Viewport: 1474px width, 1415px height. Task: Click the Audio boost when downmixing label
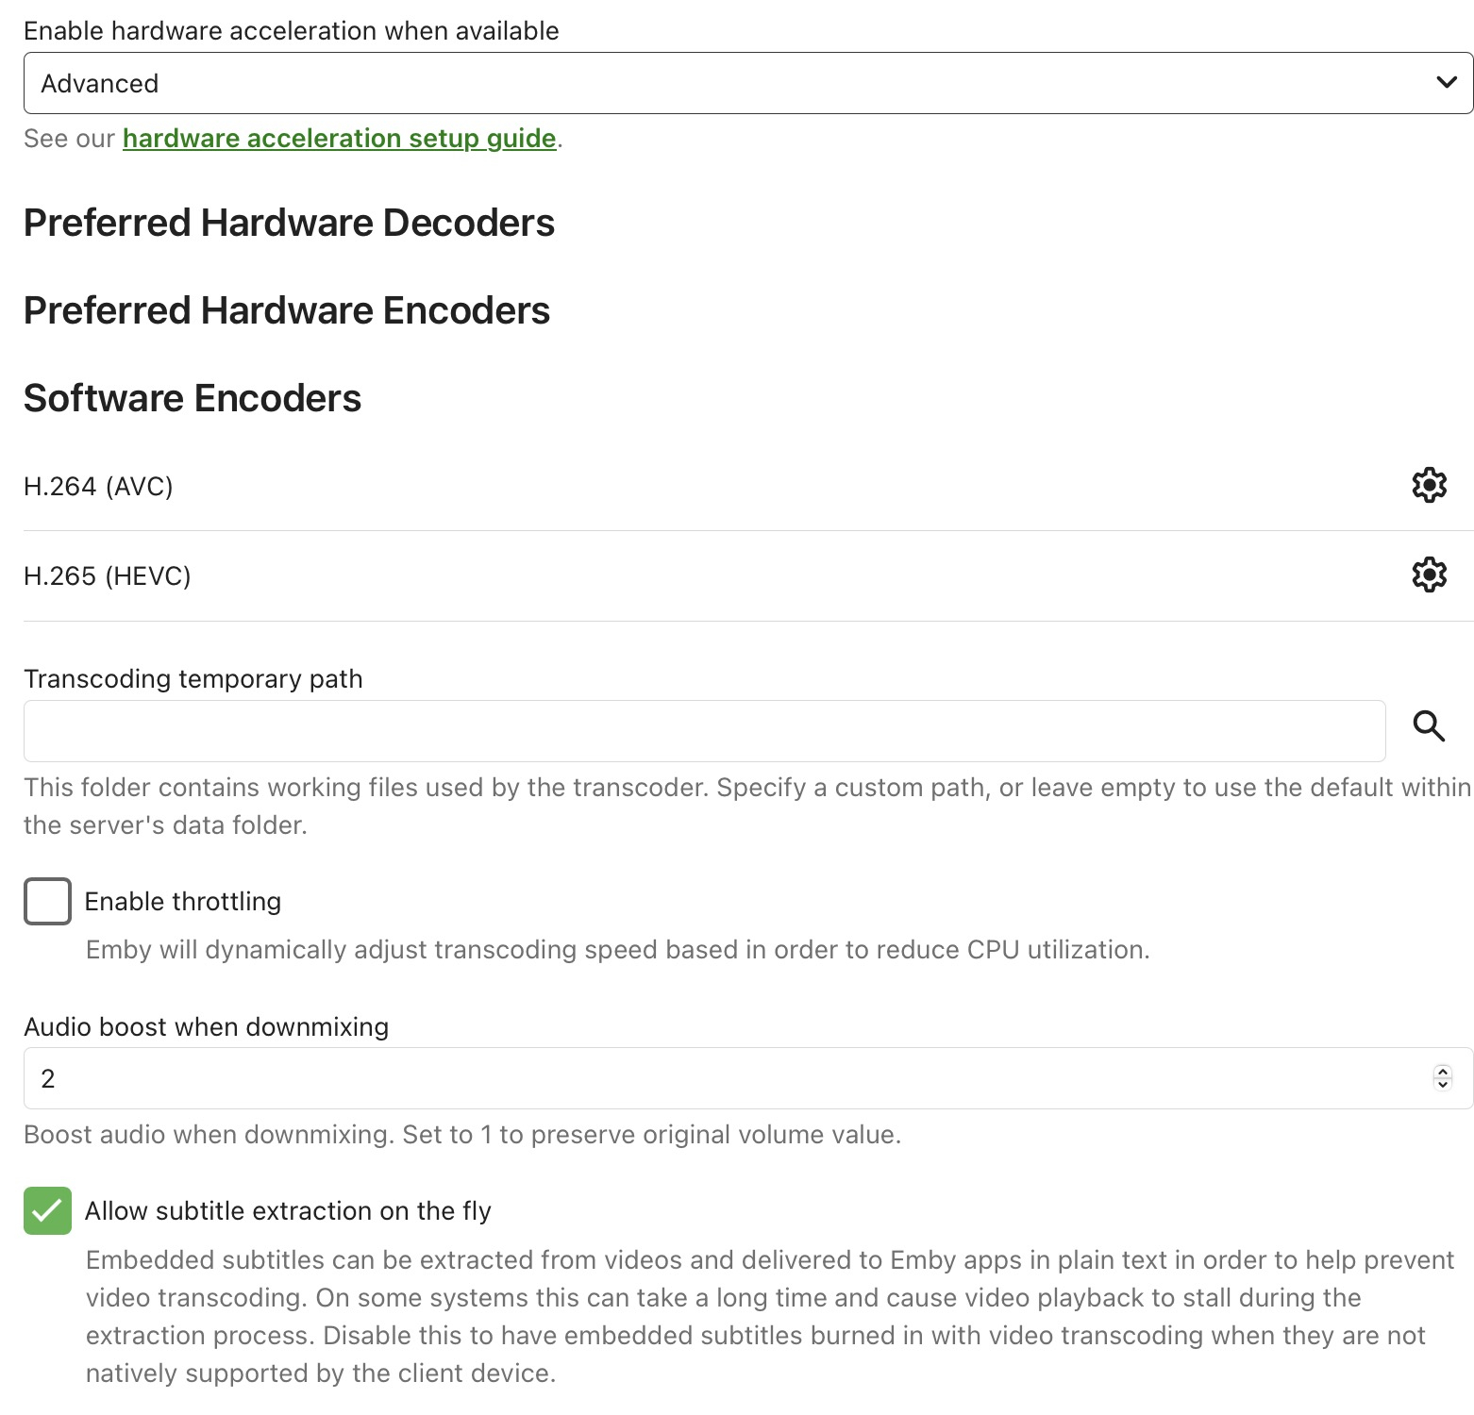(x=206, y=1027)
